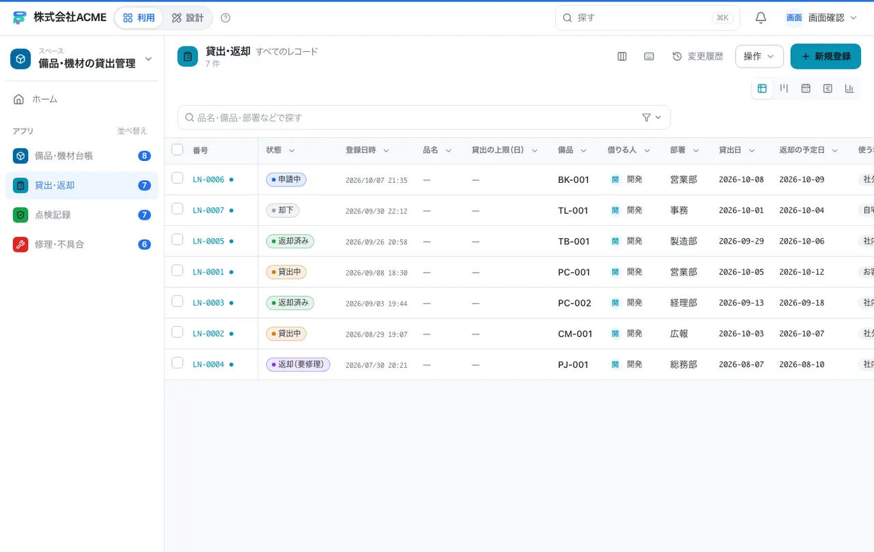Open the 備品・機材台帳 app in the sidebar
Screen dimensions: 874x552
(82, 156)
